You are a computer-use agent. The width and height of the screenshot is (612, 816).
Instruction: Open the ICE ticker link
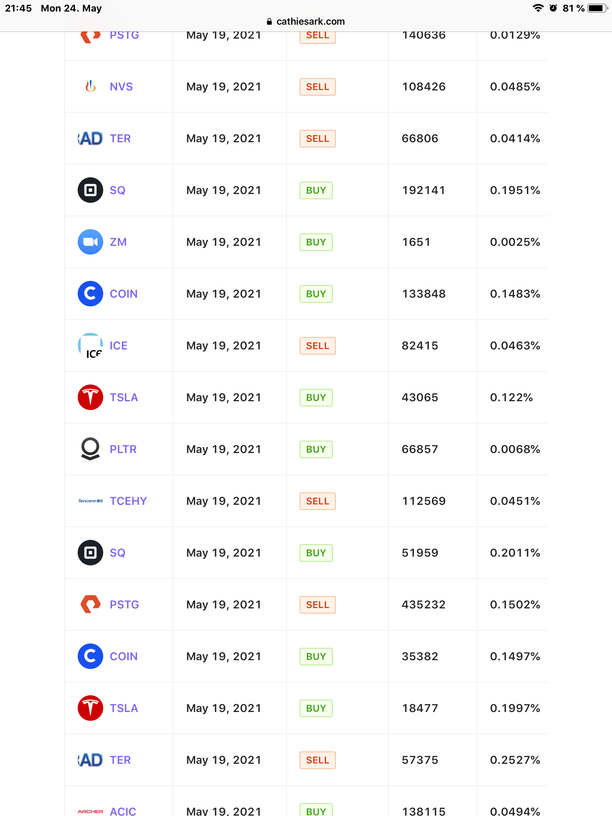pos(119,345)
